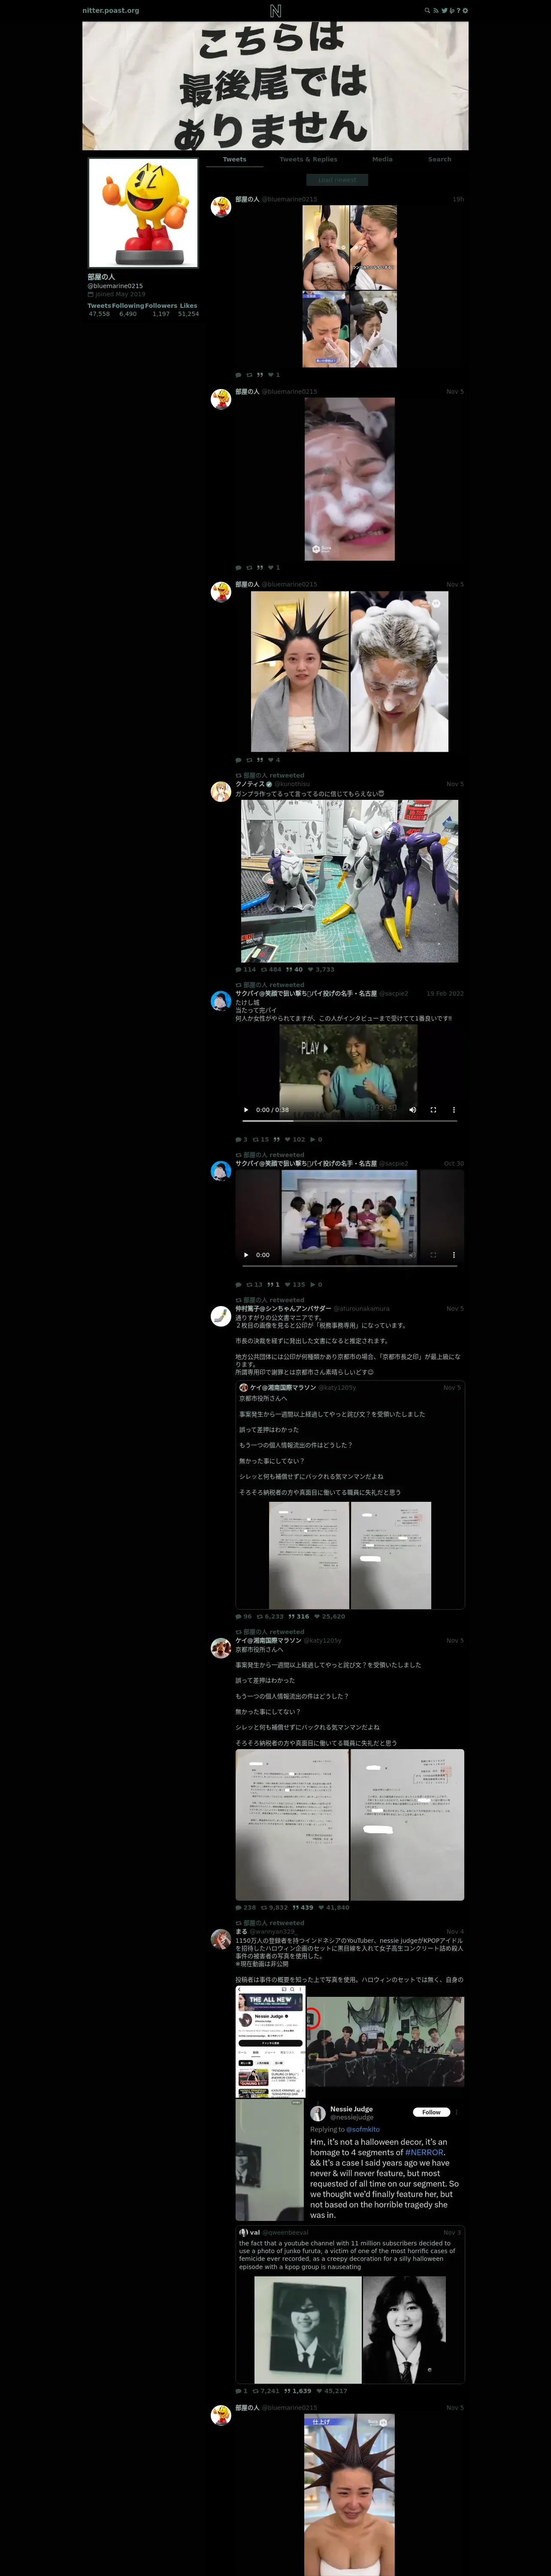Open the shampoo foam photo on the right
Screen dimensions: 551x2576
pyautogui.click(x=400, y=671)
